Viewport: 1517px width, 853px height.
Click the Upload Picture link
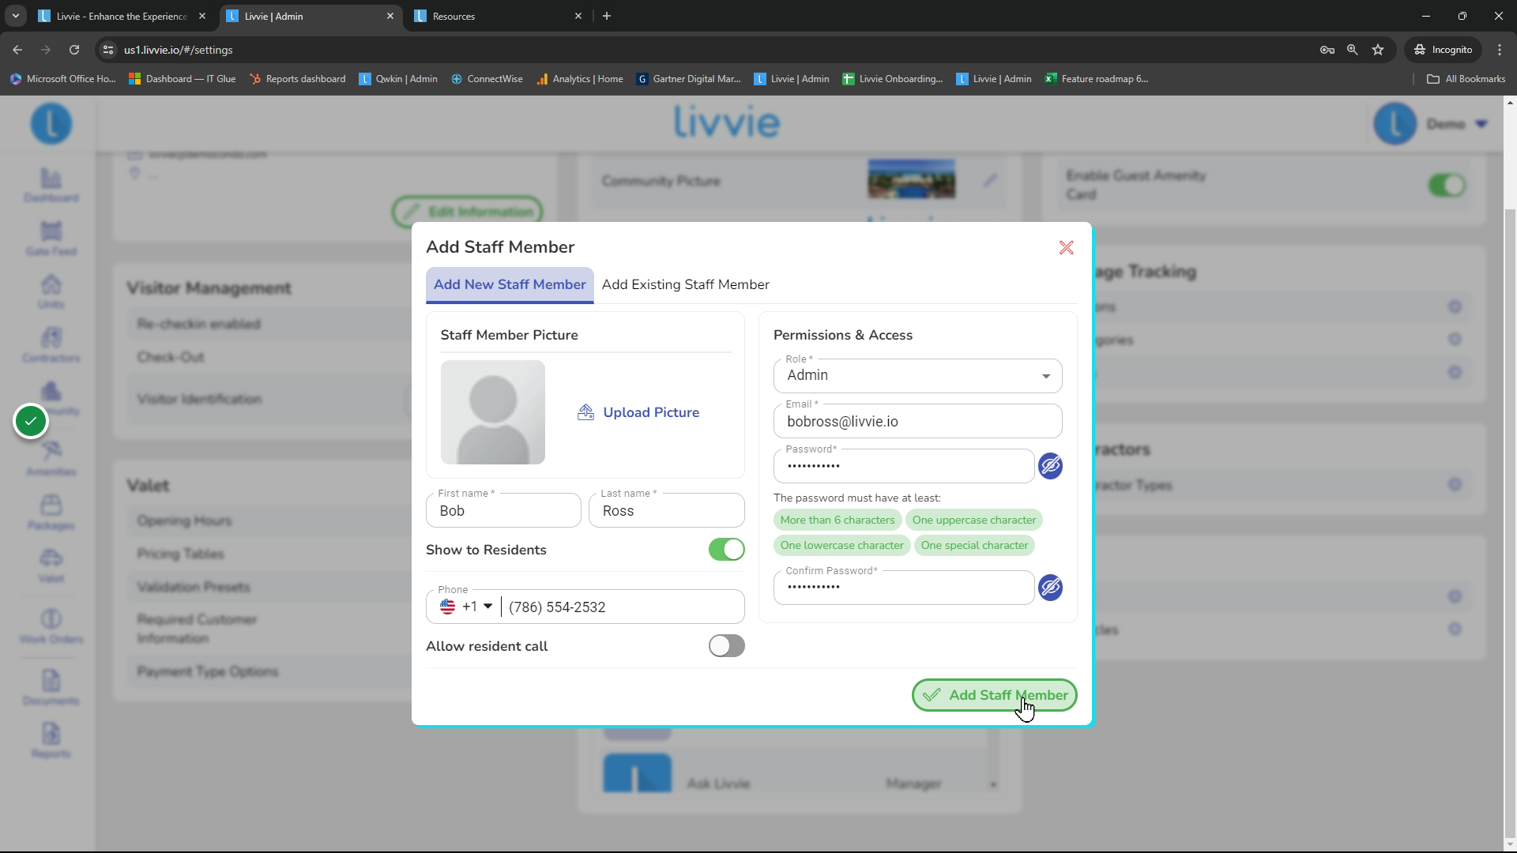click(x=638, y=412)
